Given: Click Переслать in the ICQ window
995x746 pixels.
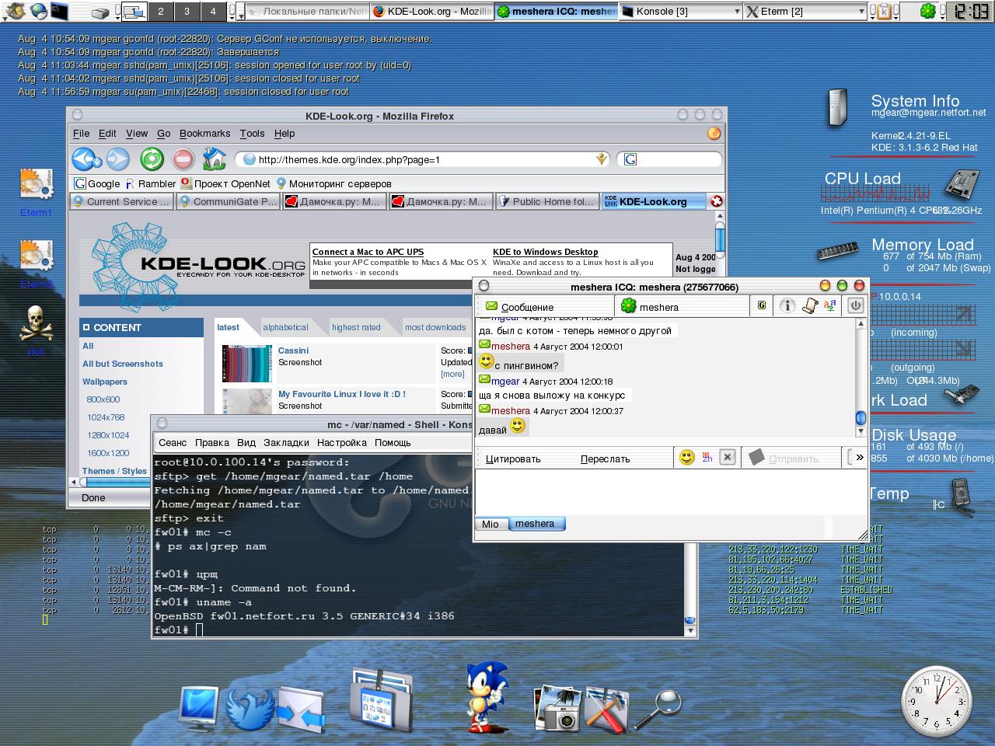Looking at the screenshot, I should click(x=605, y=458).
